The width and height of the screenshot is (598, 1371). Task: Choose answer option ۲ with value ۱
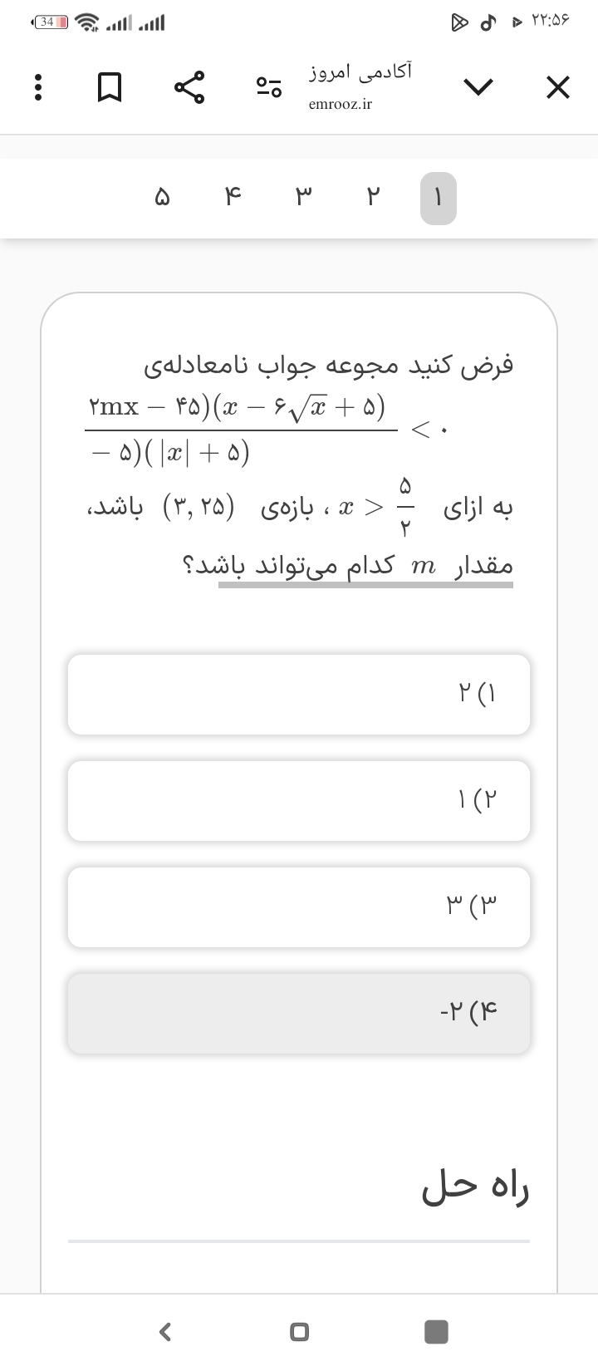[x=299, y=800]
